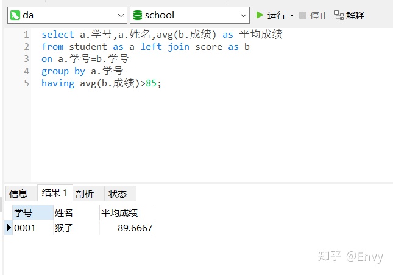Click the green school database icon
The image size is (393, 275).
(137, 15)
